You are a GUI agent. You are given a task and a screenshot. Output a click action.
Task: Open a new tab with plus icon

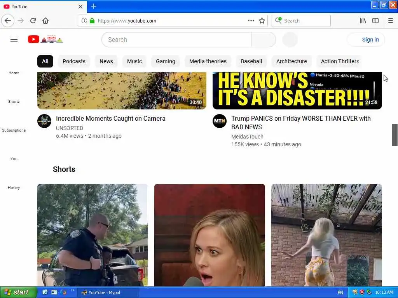tap(94, 6)
